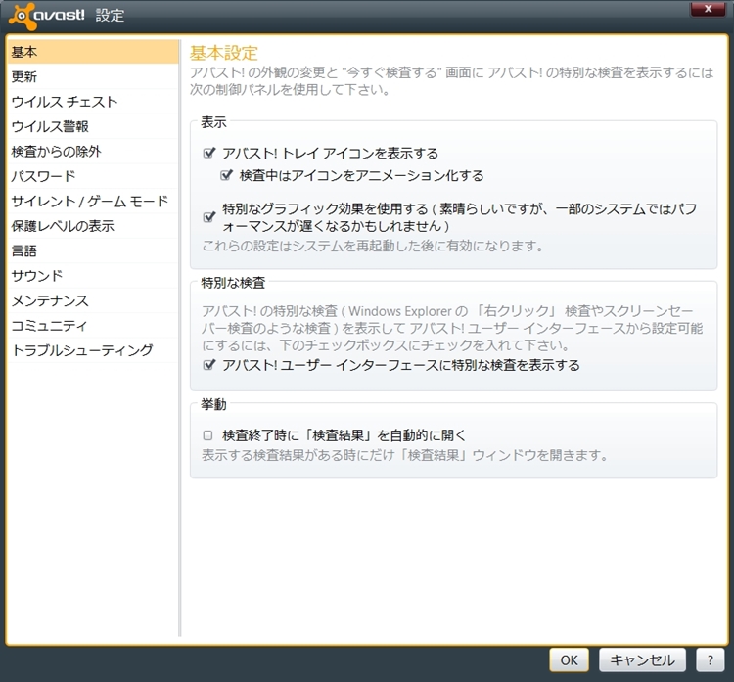Screen dimensions: 734x682
Task: Open トラブルシューティング settings
Action: point(93,349)
